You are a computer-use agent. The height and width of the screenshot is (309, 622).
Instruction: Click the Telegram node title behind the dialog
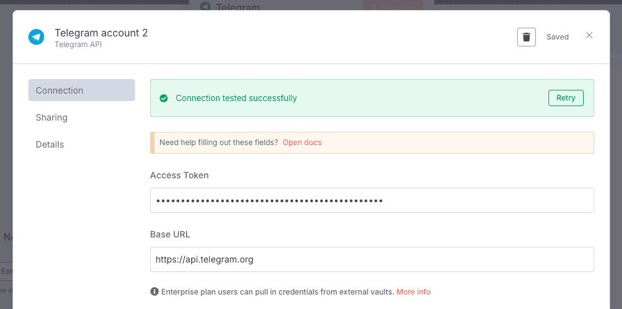(237, 7)
